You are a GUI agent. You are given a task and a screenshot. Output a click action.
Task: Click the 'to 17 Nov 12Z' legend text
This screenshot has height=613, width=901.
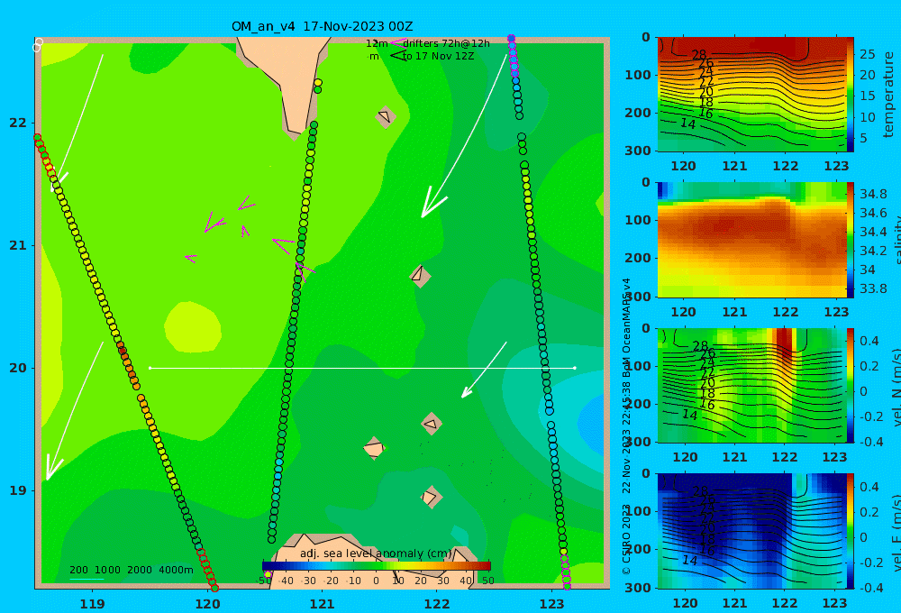439,57
